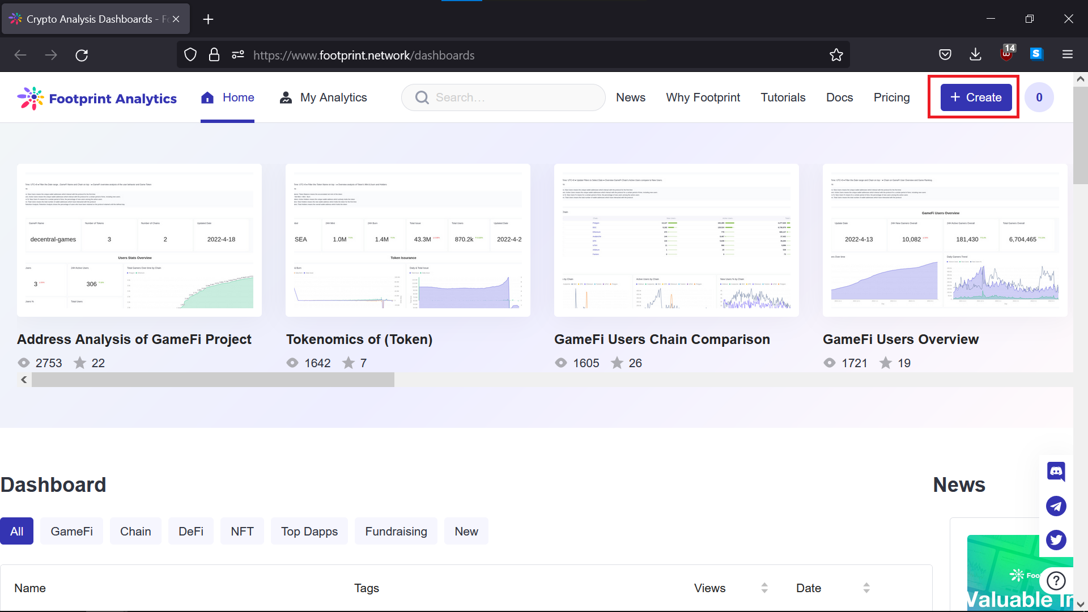Open site permissions icon in address bar

(238, 55)
